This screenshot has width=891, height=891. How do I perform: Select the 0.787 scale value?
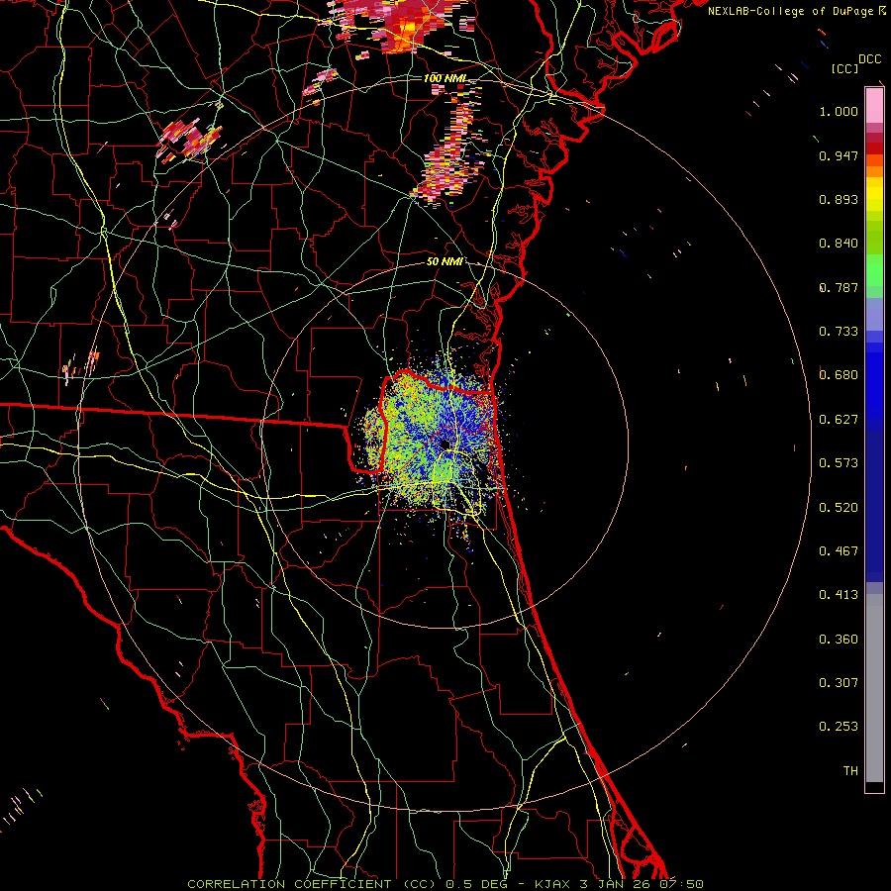click(839, 287)
